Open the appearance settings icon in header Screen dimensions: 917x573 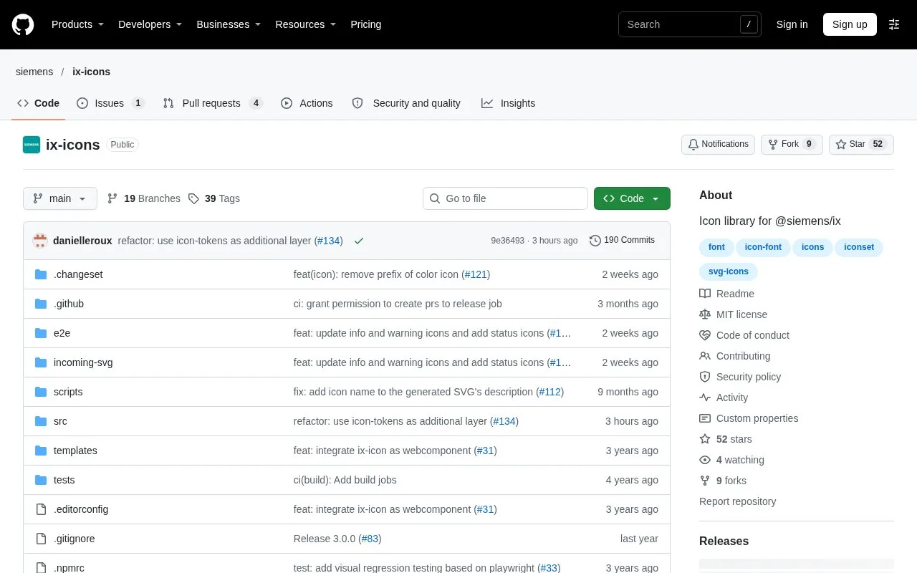[894, 24]
